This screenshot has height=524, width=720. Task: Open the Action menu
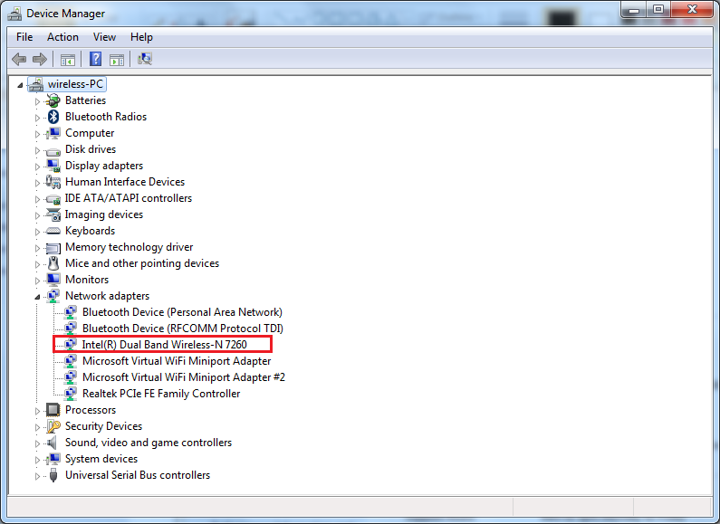point(62,37)
